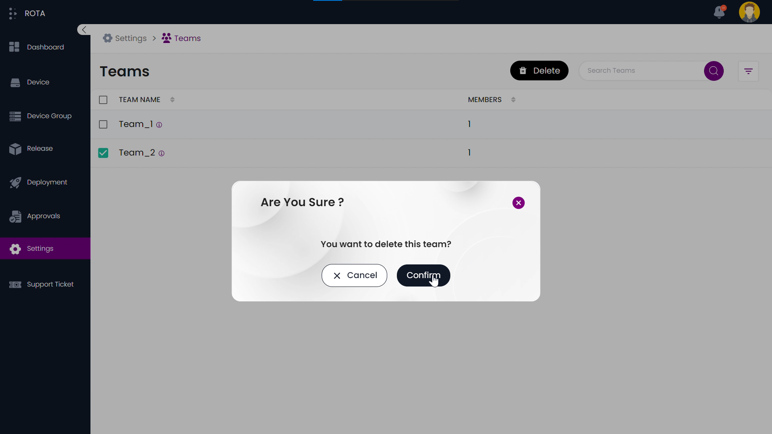Click the Teams search input field
The image size is (772, 434).
point(642,70)
